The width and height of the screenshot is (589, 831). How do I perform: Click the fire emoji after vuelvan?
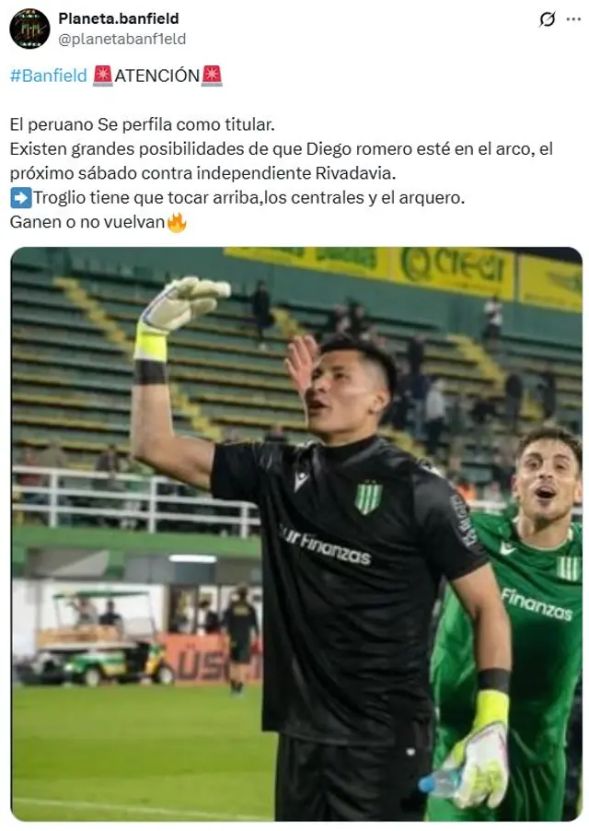(x=177, y=222)
